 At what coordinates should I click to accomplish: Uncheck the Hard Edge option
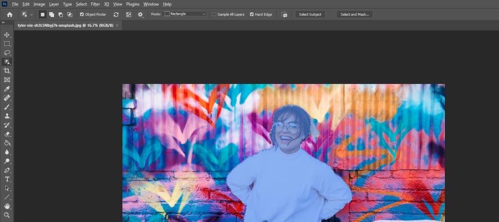coord(252,14)
